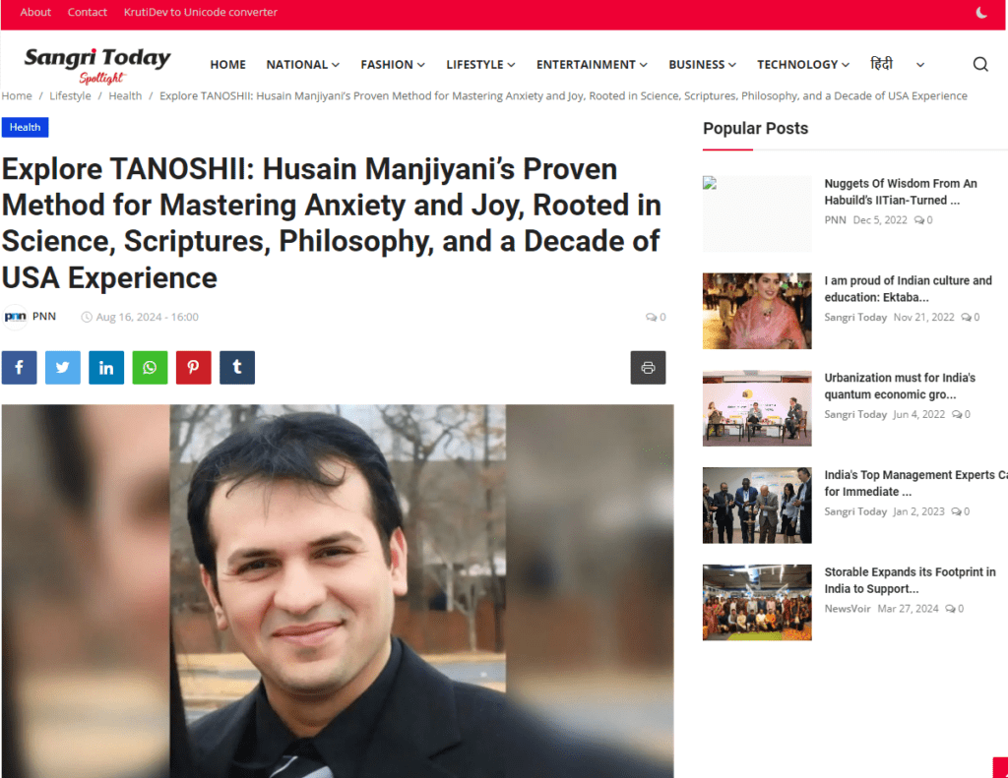Open KrutiDev to Unicode converter link
This screenshot has width=1008, height=778.
(201, 12)
